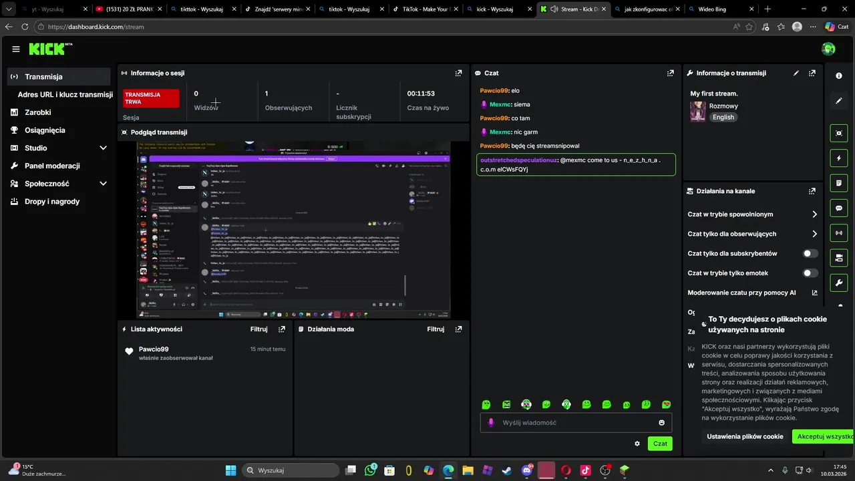This screenshot has height=481, width=855.
Task: Toggle the lightning bolt sidebar icon
Action: click(x=839, y=158)
